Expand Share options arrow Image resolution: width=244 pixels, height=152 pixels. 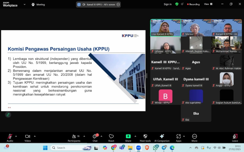point(135,136)
